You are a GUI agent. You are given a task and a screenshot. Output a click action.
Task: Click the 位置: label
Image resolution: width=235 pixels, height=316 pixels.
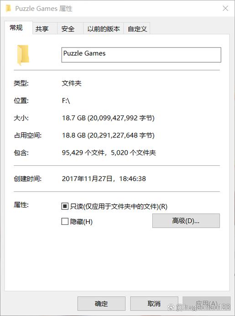coord(21,101)
